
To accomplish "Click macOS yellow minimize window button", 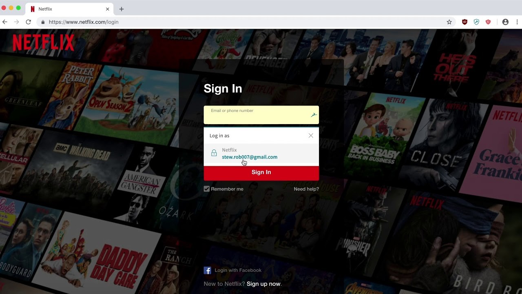I will coord(11,8).
